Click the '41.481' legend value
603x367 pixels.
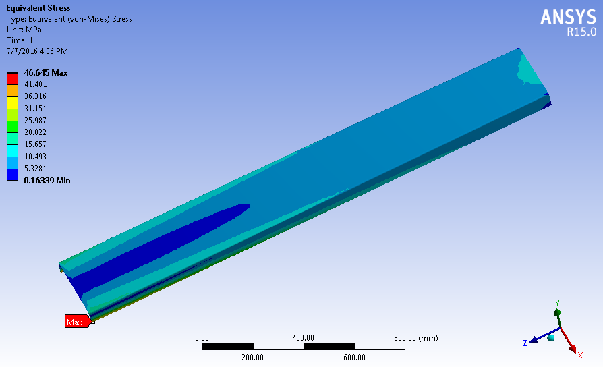[x=35, y=84]
